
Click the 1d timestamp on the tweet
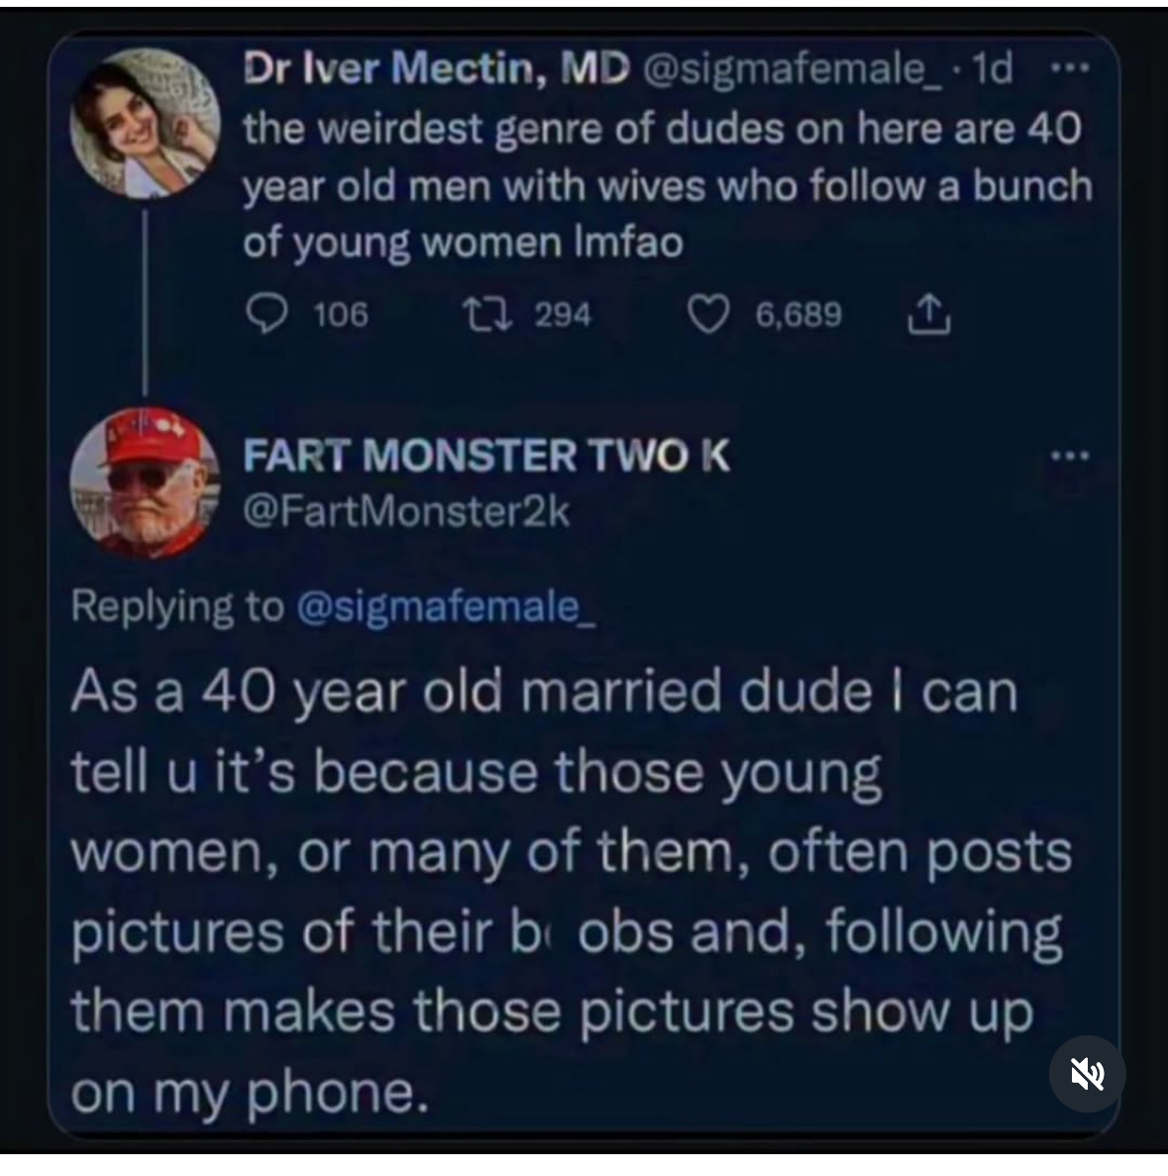point(993,67)
